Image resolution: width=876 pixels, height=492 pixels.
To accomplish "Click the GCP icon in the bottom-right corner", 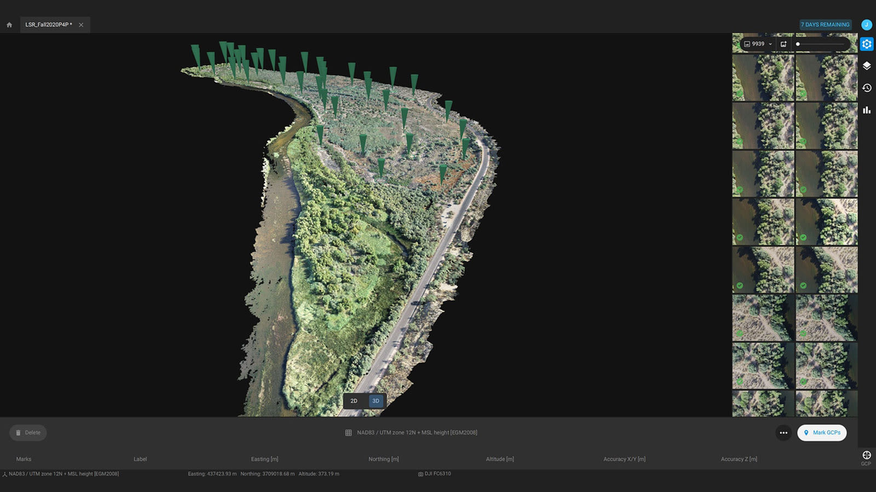I will point(867,455).
